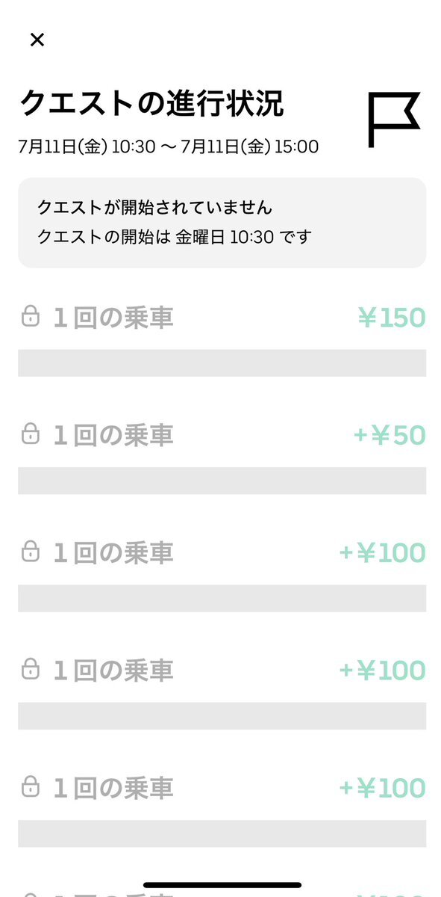
Task: Select the first +¥100 reward amount
Action: 382,553
